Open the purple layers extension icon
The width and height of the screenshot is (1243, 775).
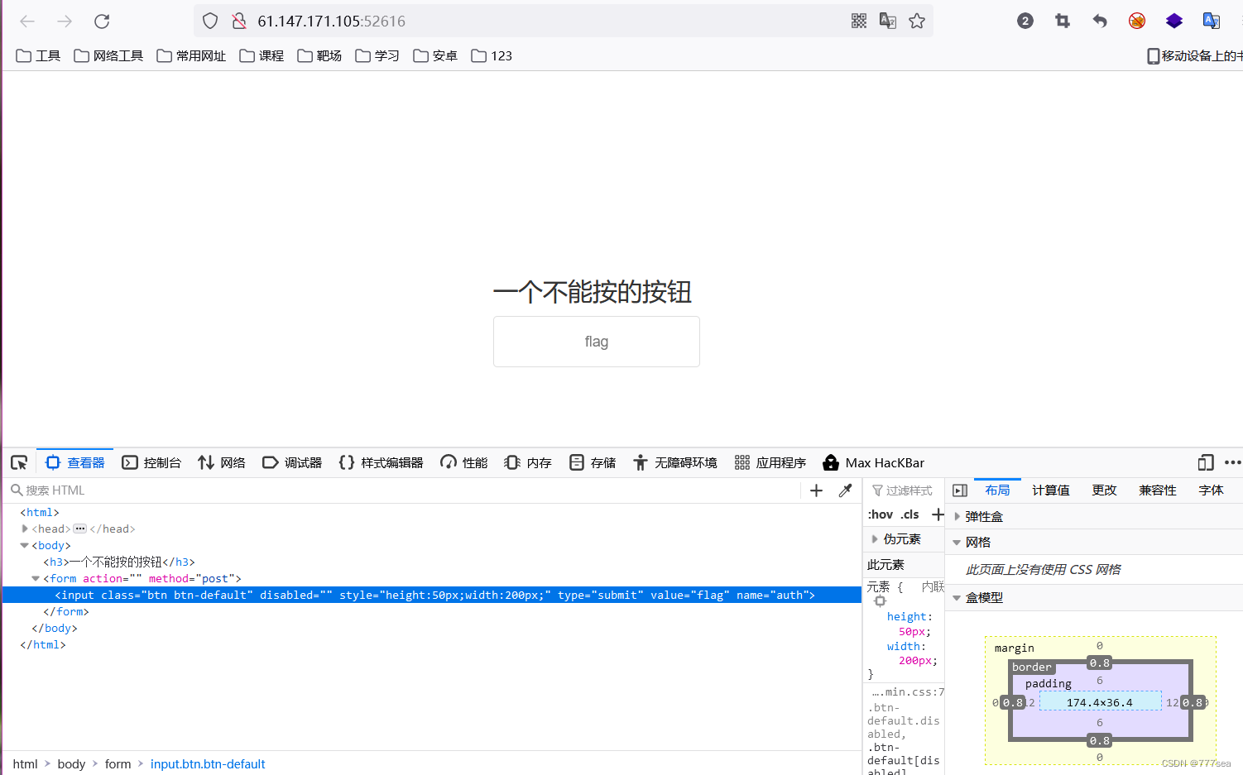(1174, 22)
